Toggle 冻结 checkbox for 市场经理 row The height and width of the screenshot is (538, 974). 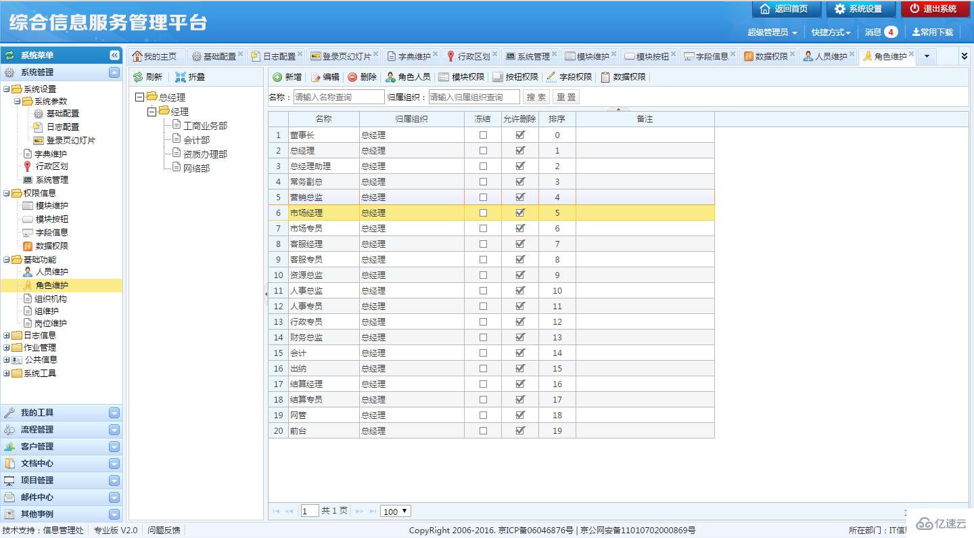click(483, 212)
